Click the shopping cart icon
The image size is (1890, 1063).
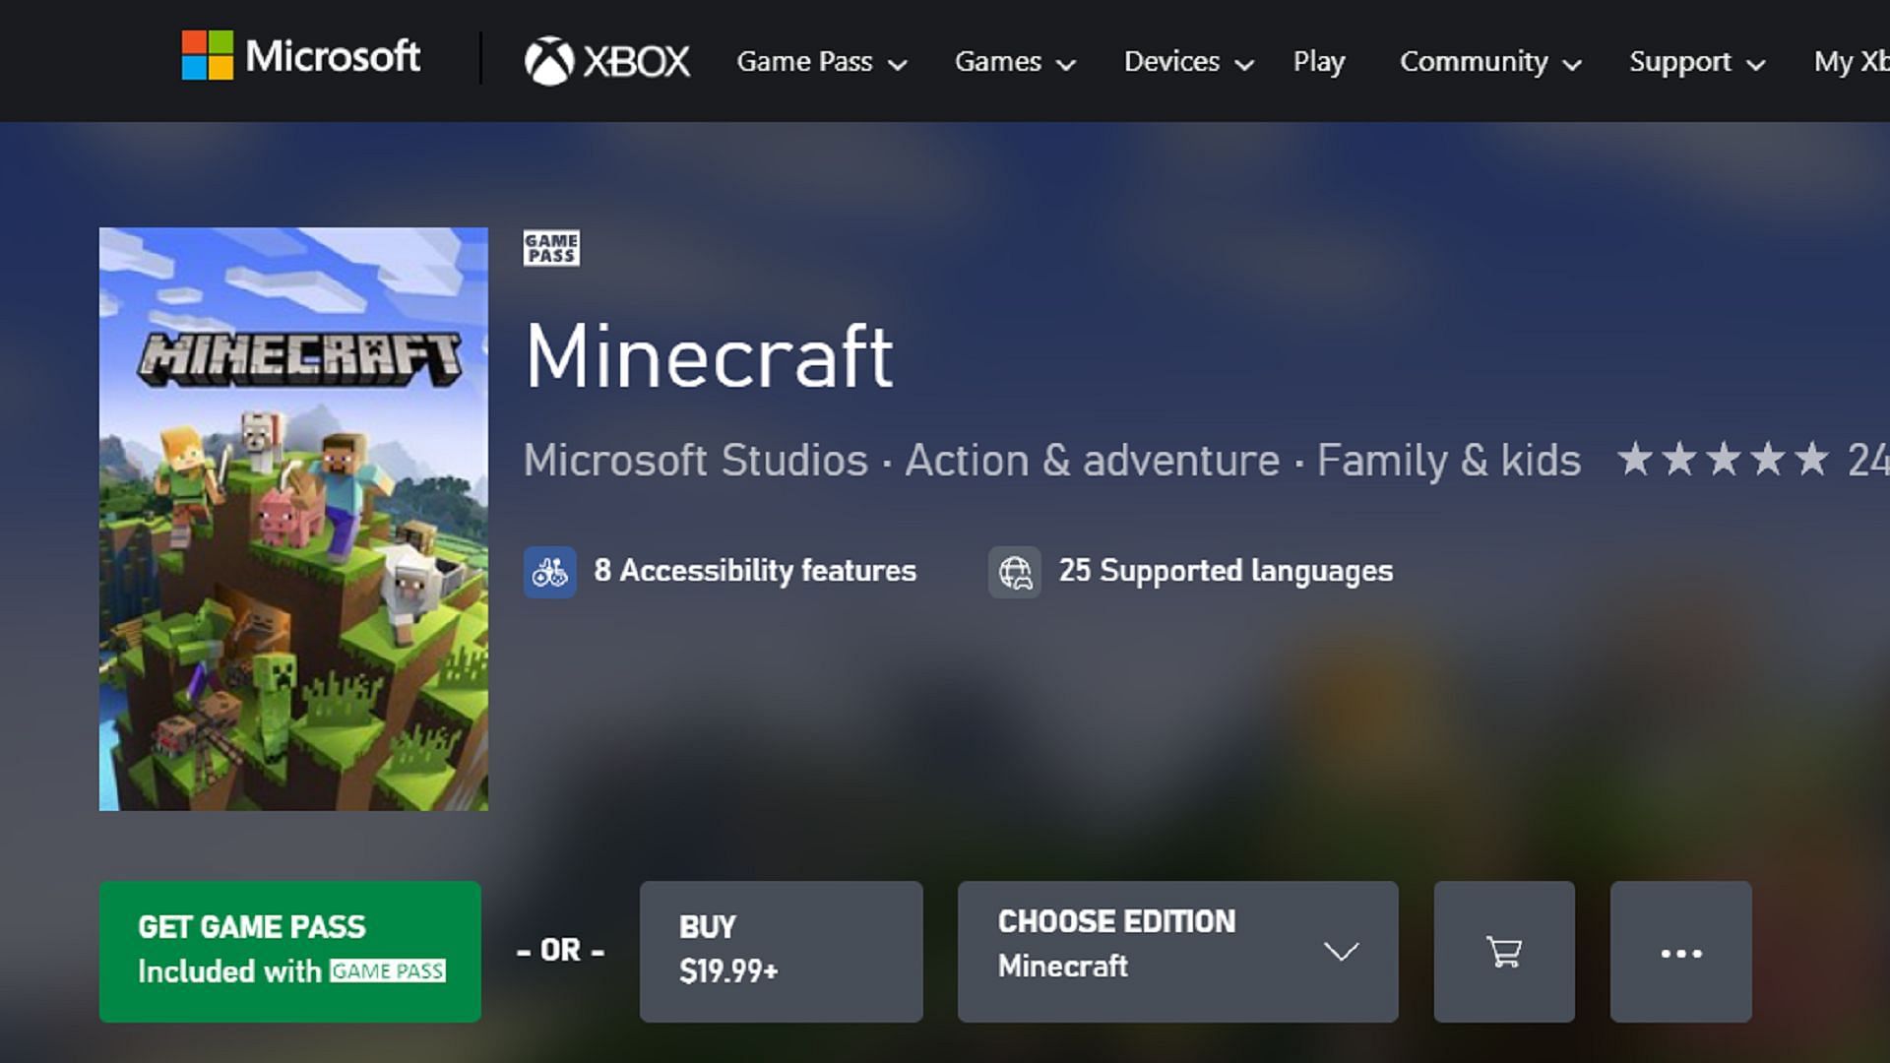click(x=1503, y=950)
